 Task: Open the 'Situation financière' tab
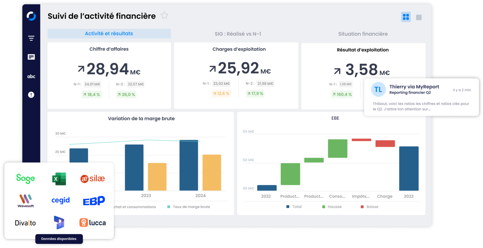pyautogui.click(x=363, y=34)
